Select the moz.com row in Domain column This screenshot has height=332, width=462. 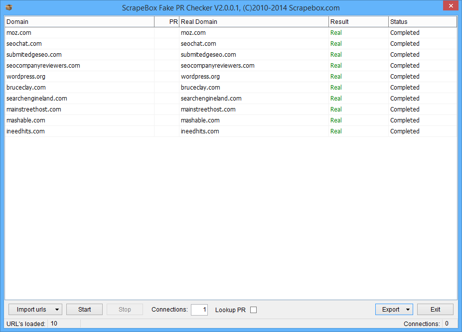[x=19, y=33]
